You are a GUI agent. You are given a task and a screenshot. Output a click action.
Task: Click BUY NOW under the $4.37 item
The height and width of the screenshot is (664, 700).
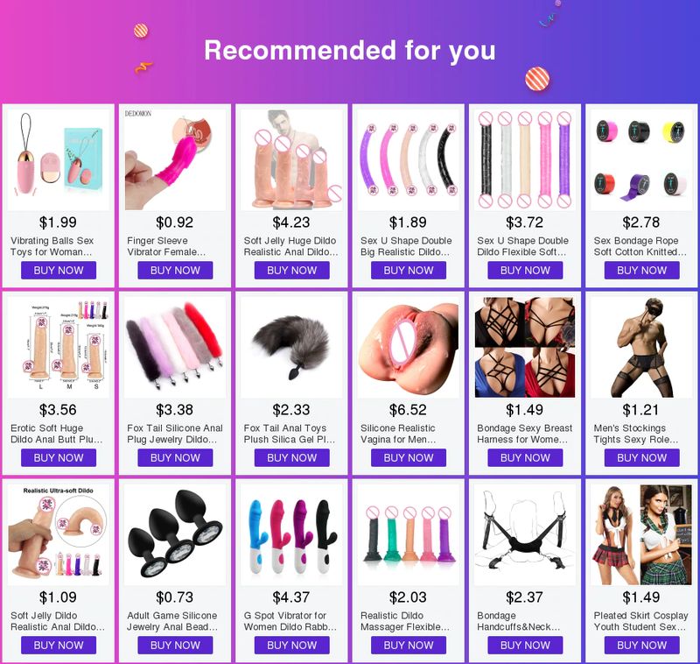point(292,645)
